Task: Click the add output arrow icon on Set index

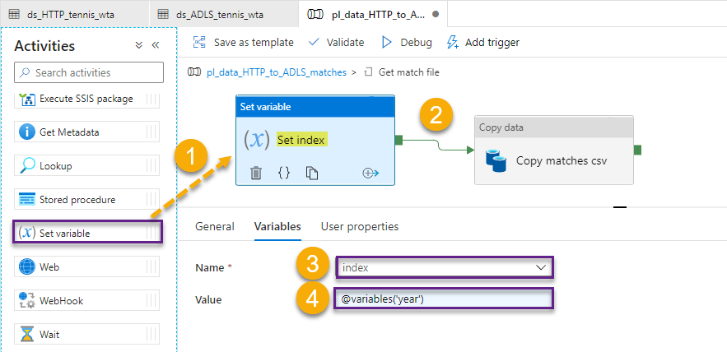Action: [370, 173]
